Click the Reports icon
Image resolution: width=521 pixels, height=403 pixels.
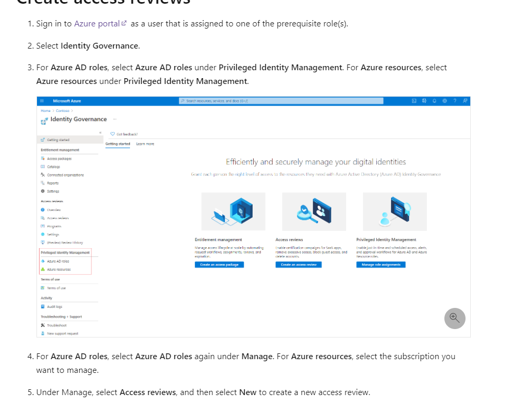(42, 183)
